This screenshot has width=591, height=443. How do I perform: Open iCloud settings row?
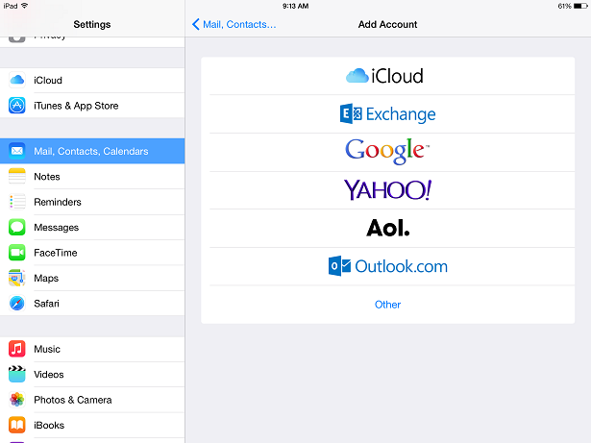coord(92,80)
